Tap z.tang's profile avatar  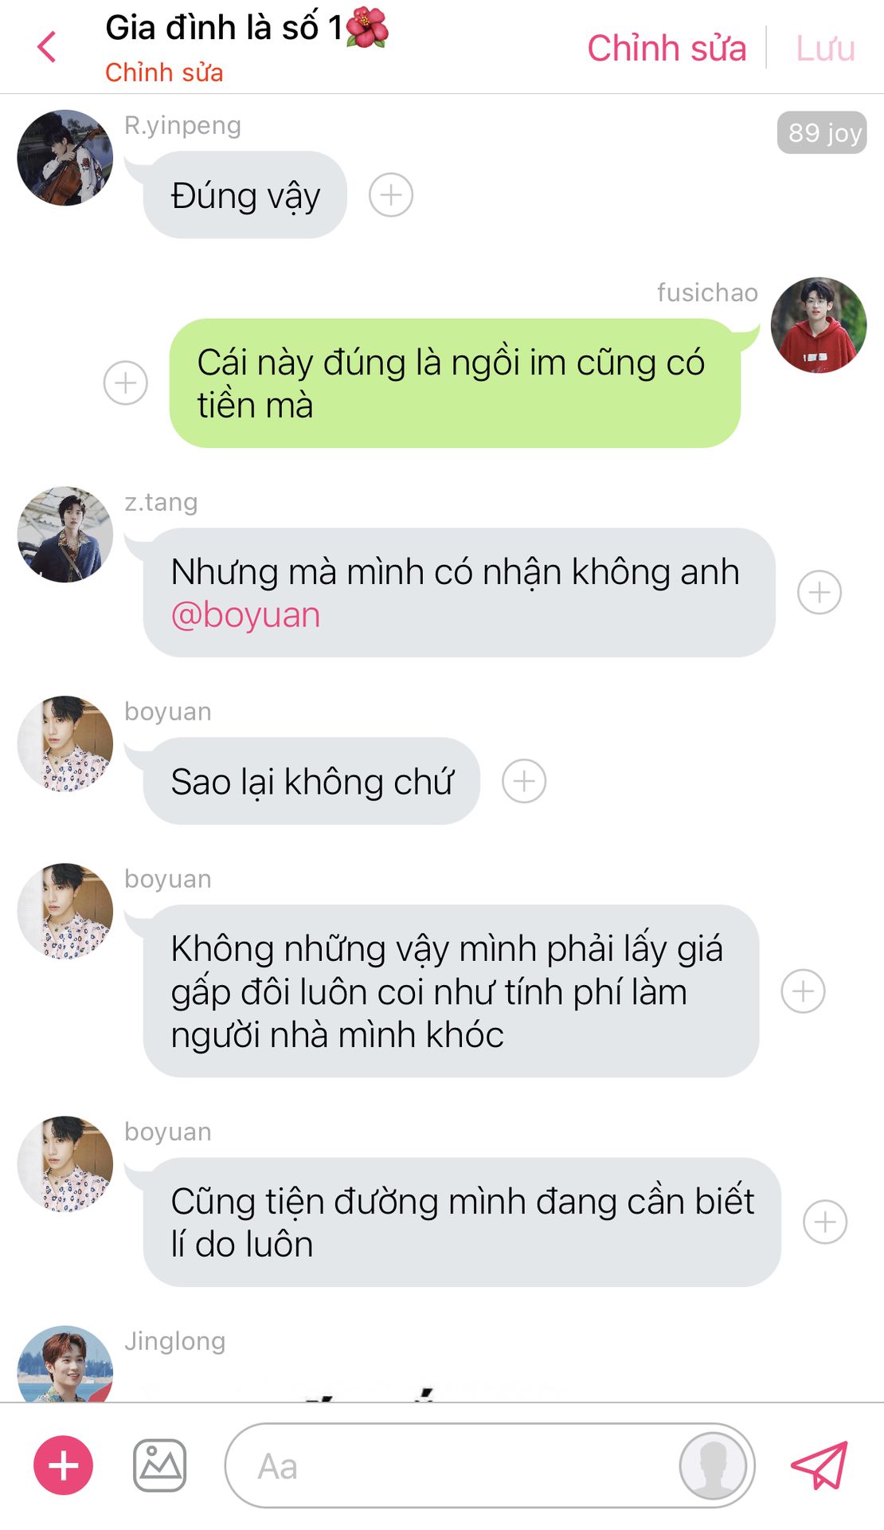pos(65,535)
